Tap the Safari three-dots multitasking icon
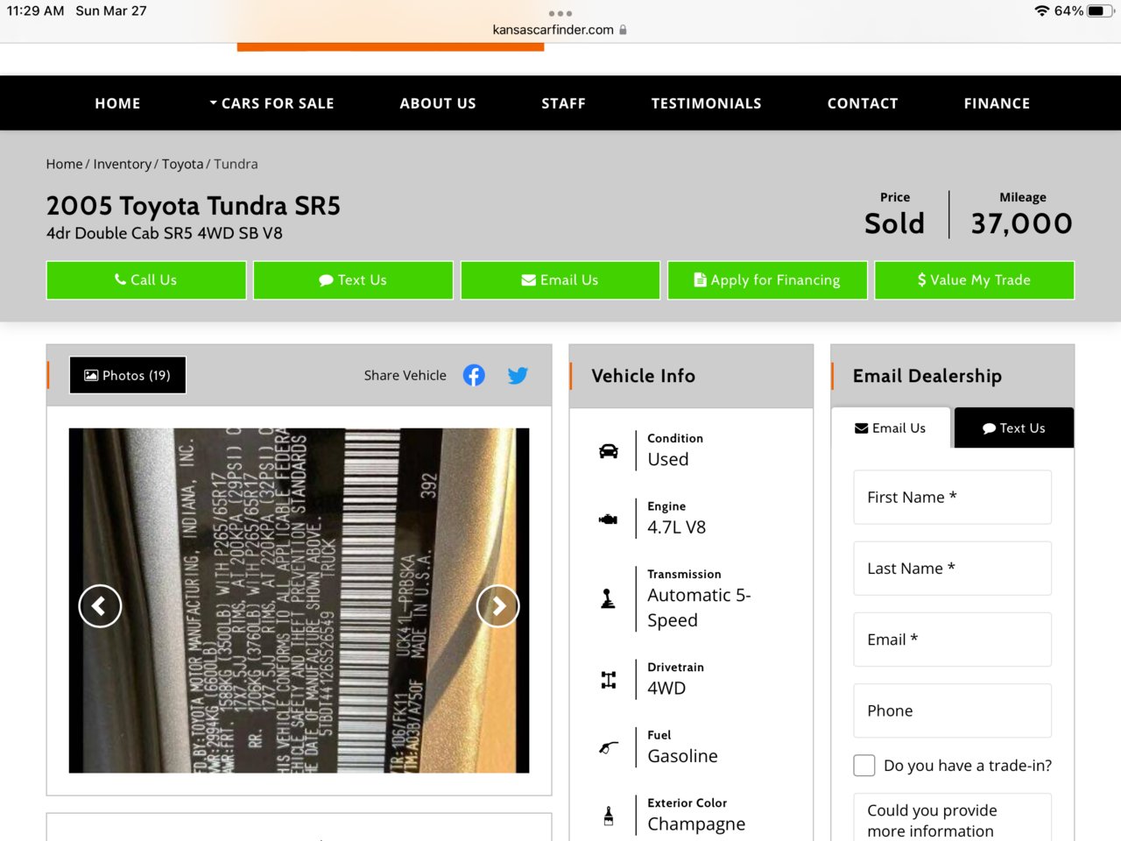Screen dimensions: 1121x841 pos(560,13)
